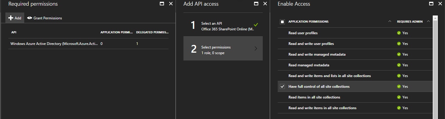
Task: Close the Required permissions blade
Action: pyautogui.click(x=171, y=4)
